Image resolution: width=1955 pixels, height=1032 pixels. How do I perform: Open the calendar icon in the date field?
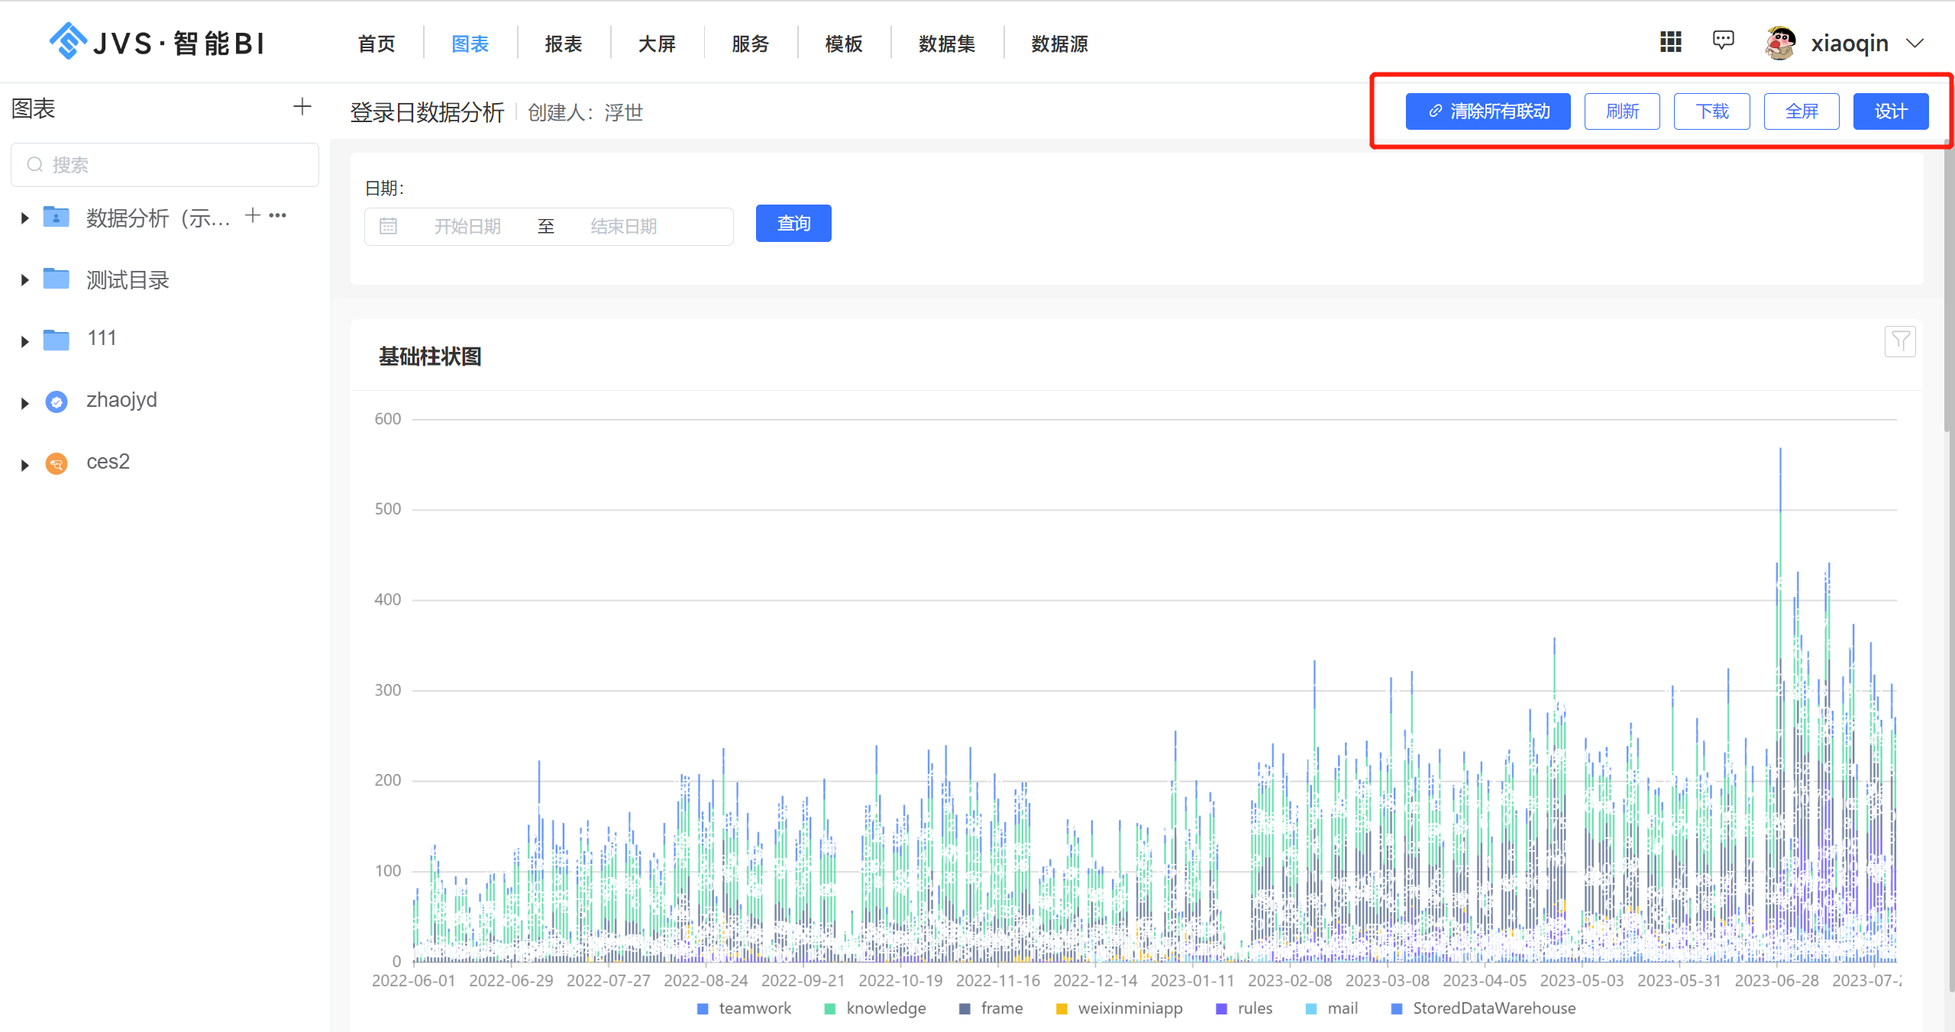(389, 226)
